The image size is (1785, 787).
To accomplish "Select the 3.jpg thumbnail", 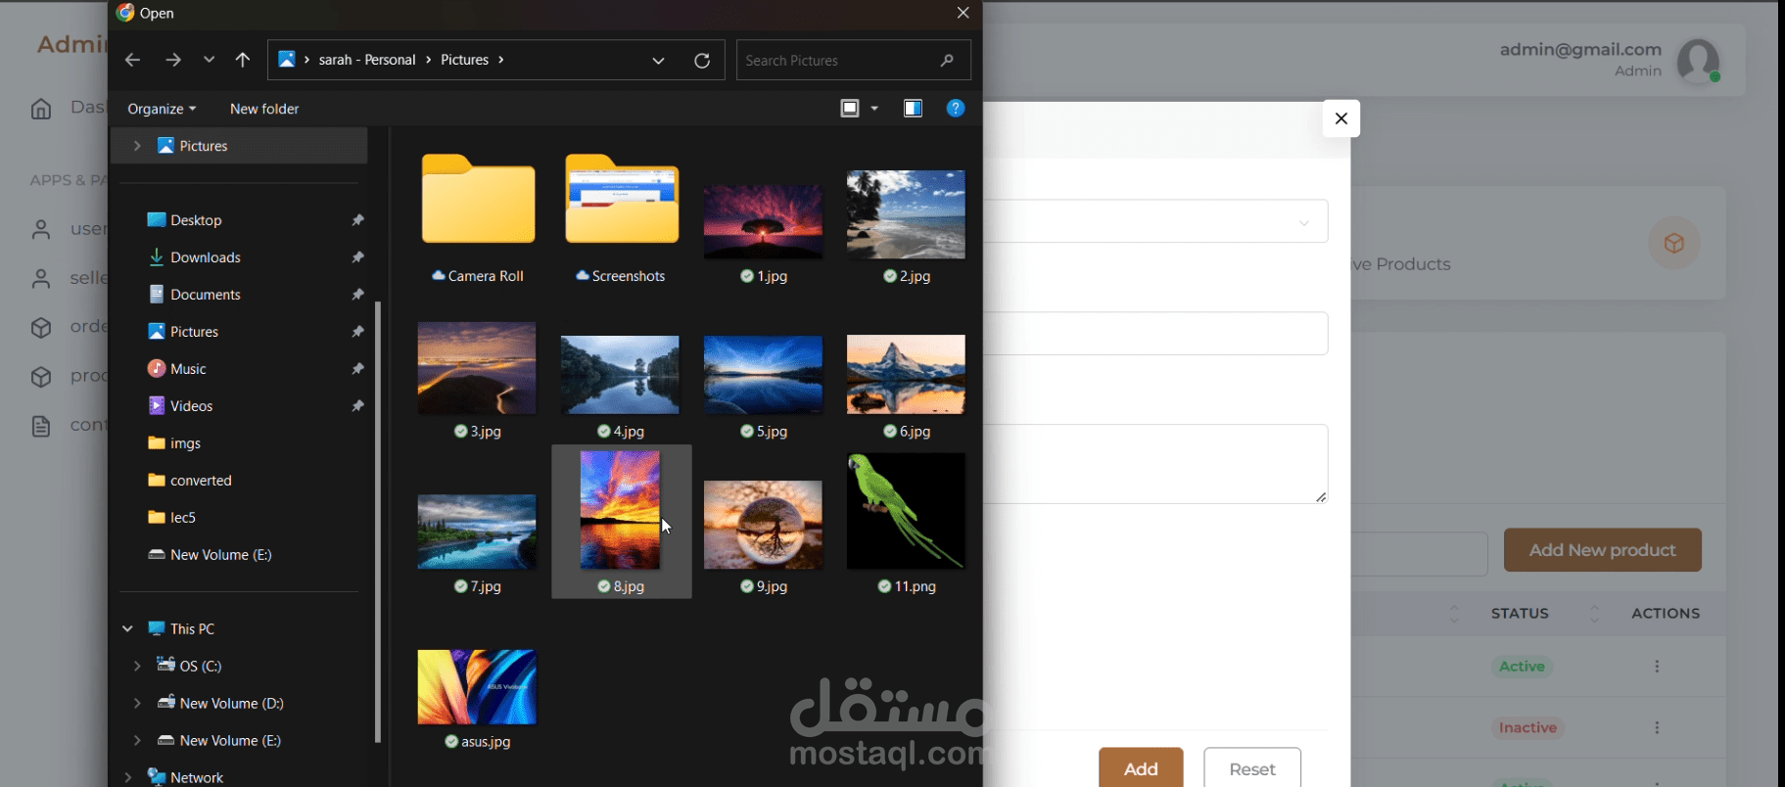I will [477, 370].
